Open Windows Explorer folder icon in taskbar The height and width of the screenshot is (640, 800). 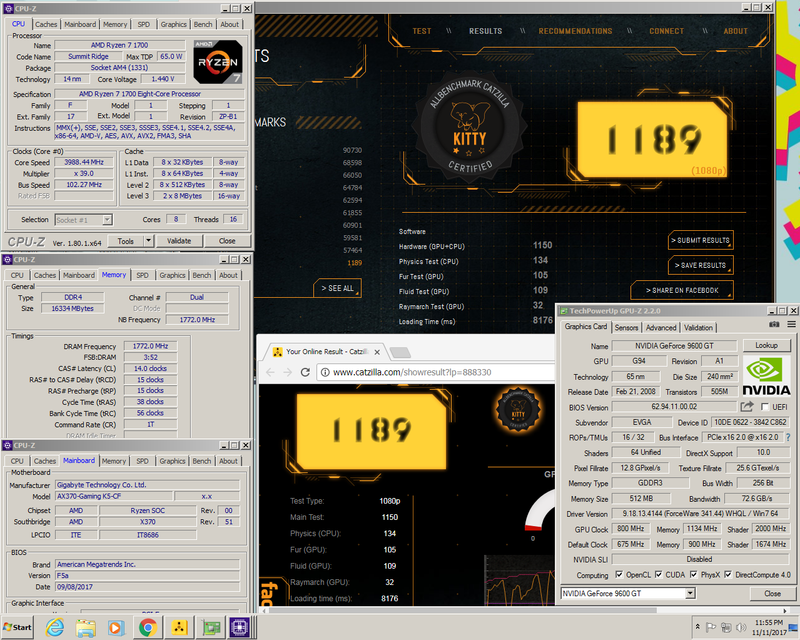[x=86, y=627]
